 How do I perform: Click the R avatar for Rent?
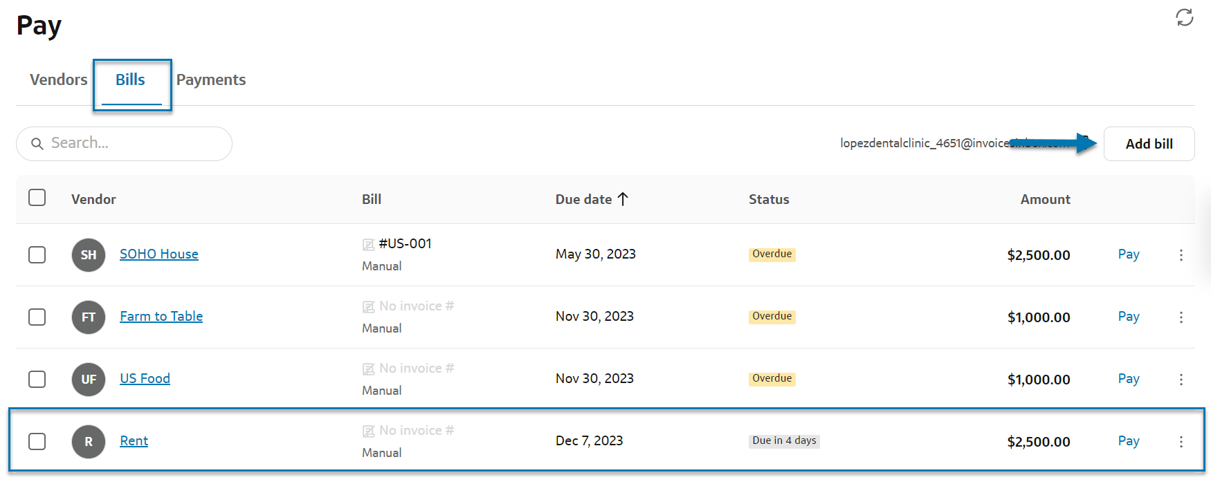point(89,441)
